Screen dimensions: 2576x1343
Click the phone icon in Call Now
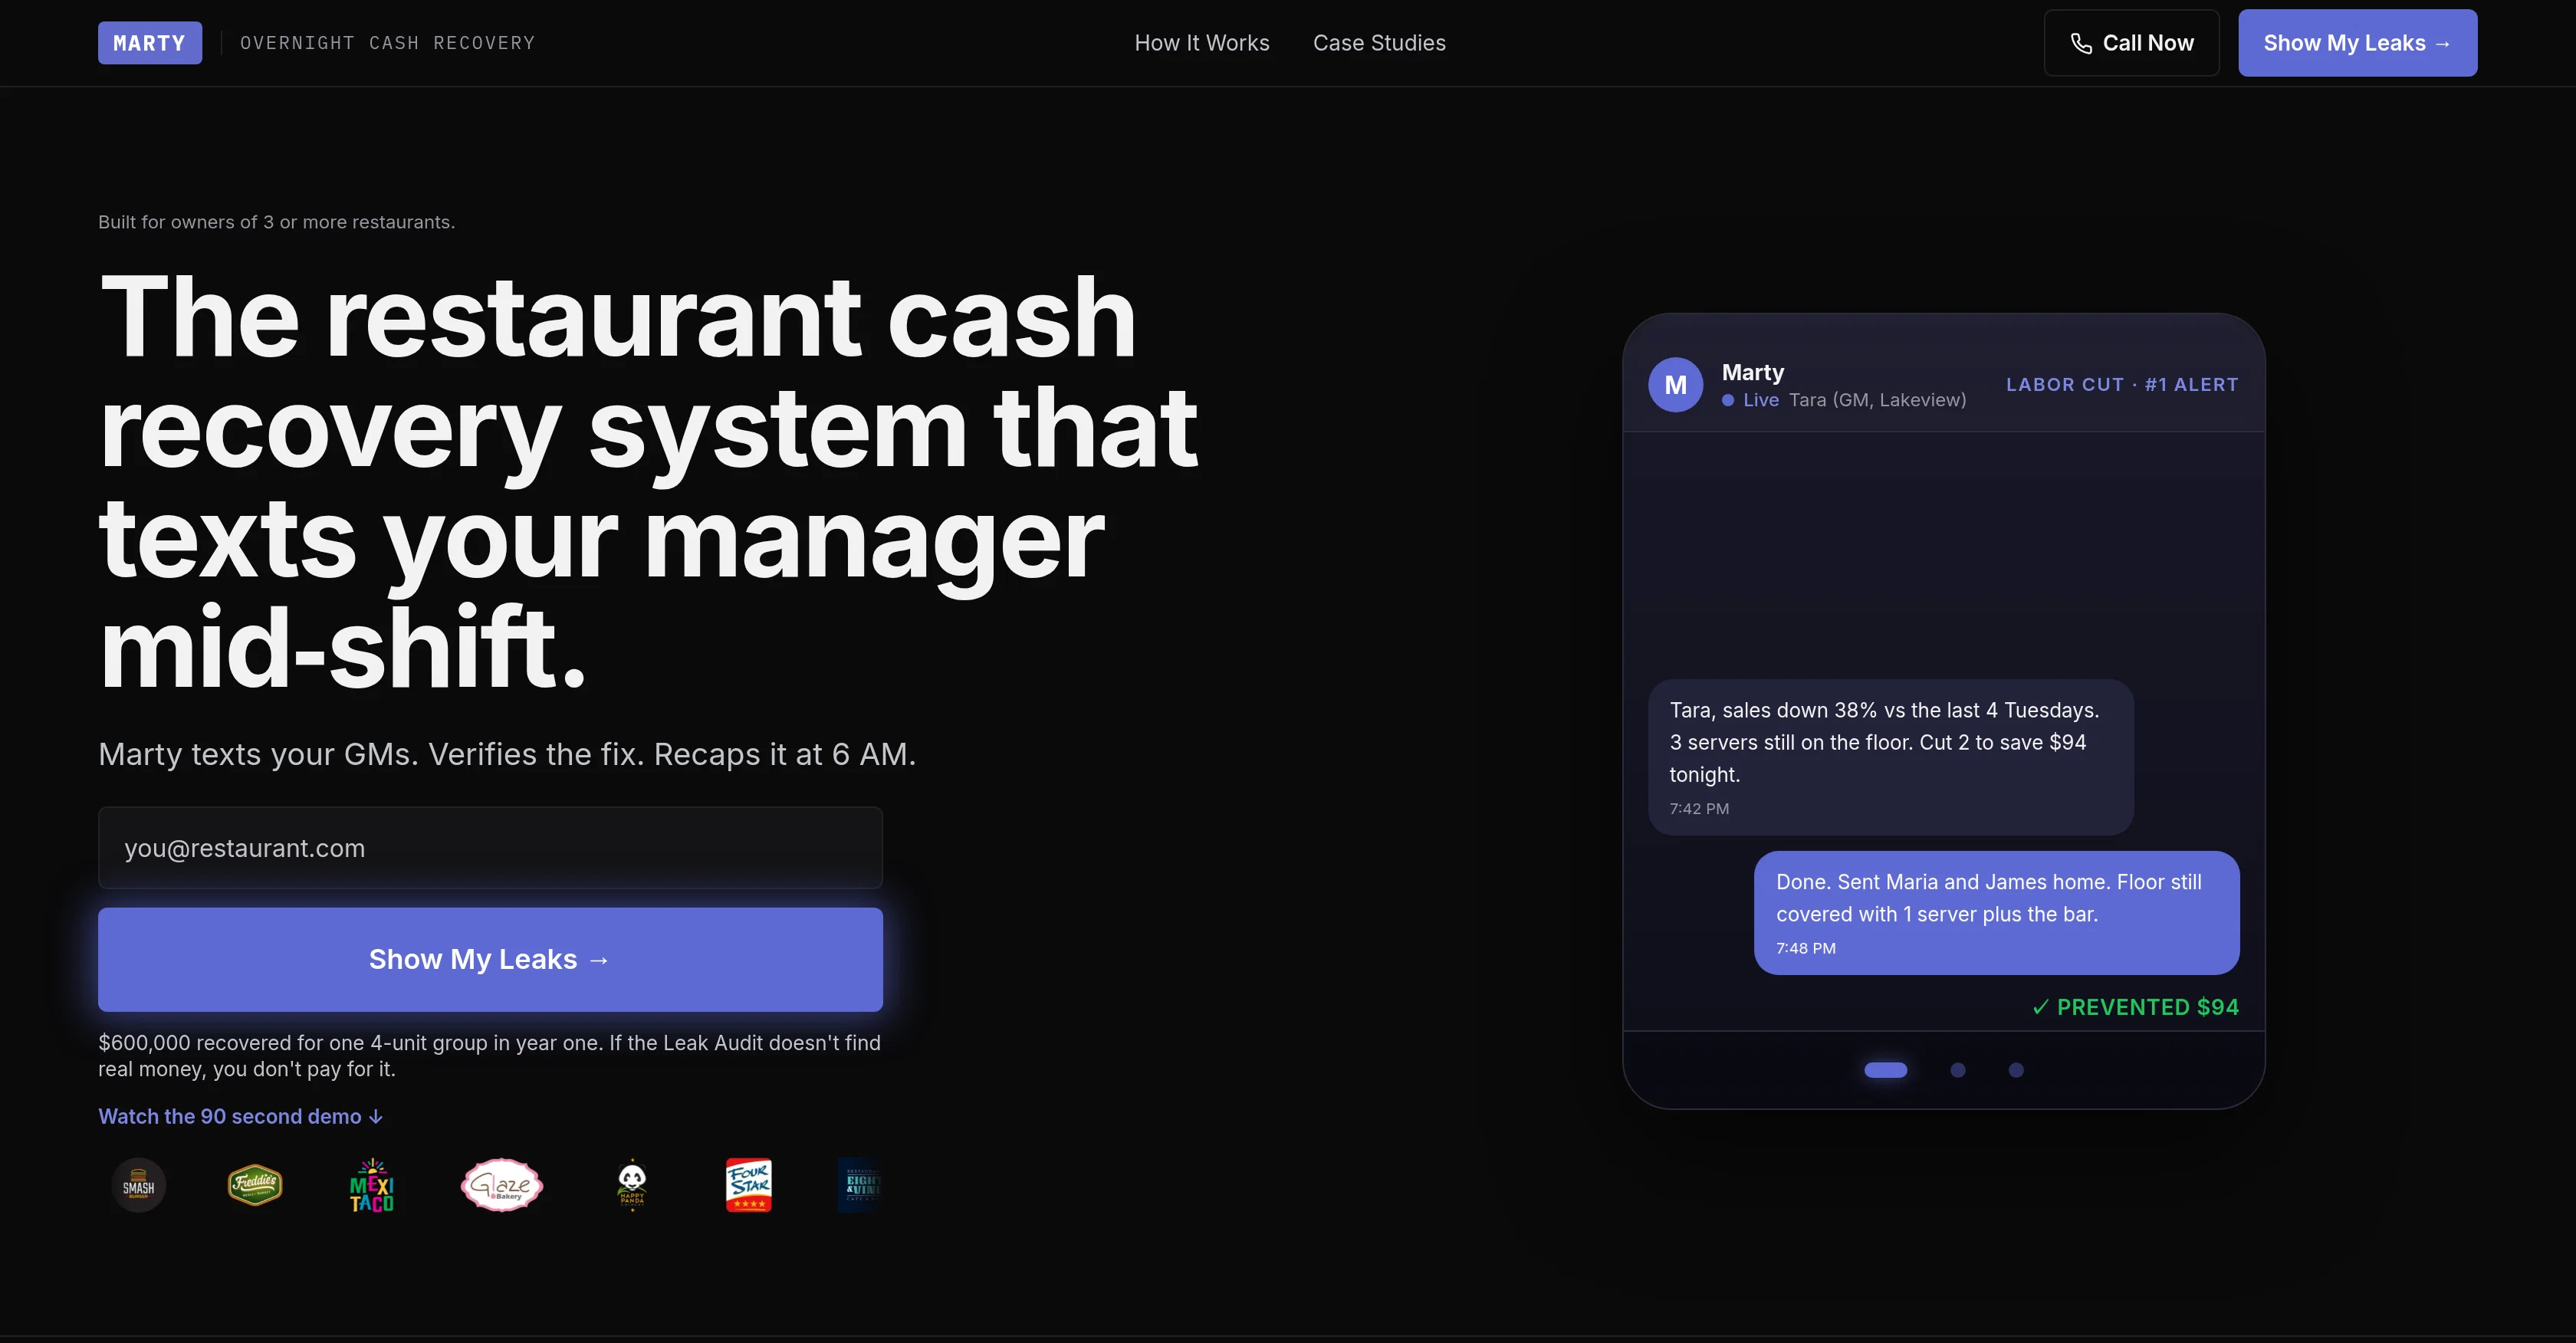pyautogui.click(x=2081, y=43)
